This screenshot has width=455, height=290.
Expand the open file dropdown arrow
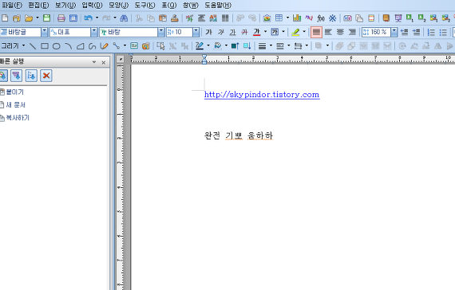coord(38,18)
